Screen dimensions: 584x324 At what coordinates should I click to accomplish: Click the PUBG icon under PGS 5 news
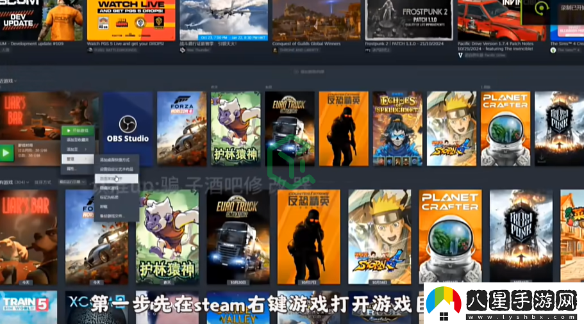(90, 50)
